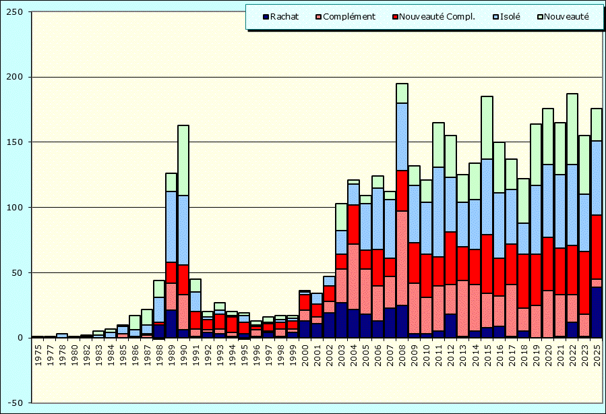606x414 pixels.
Task: Click the dark blue Rachat segment of 2025
Action: (596, 312)
